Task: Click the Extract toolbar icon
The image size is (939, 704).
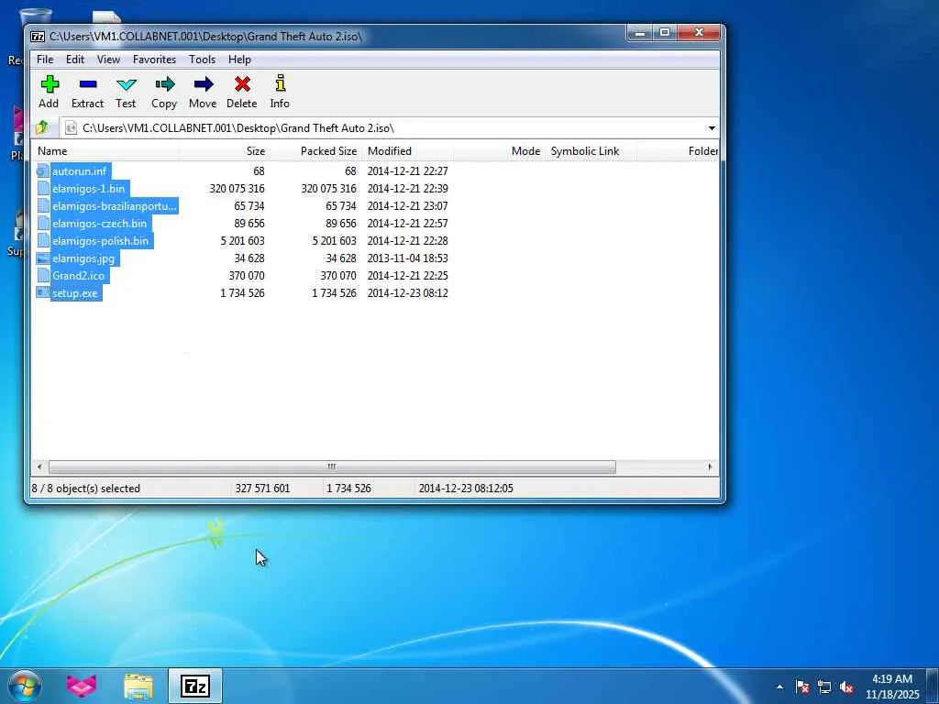Action: [87, 84]
